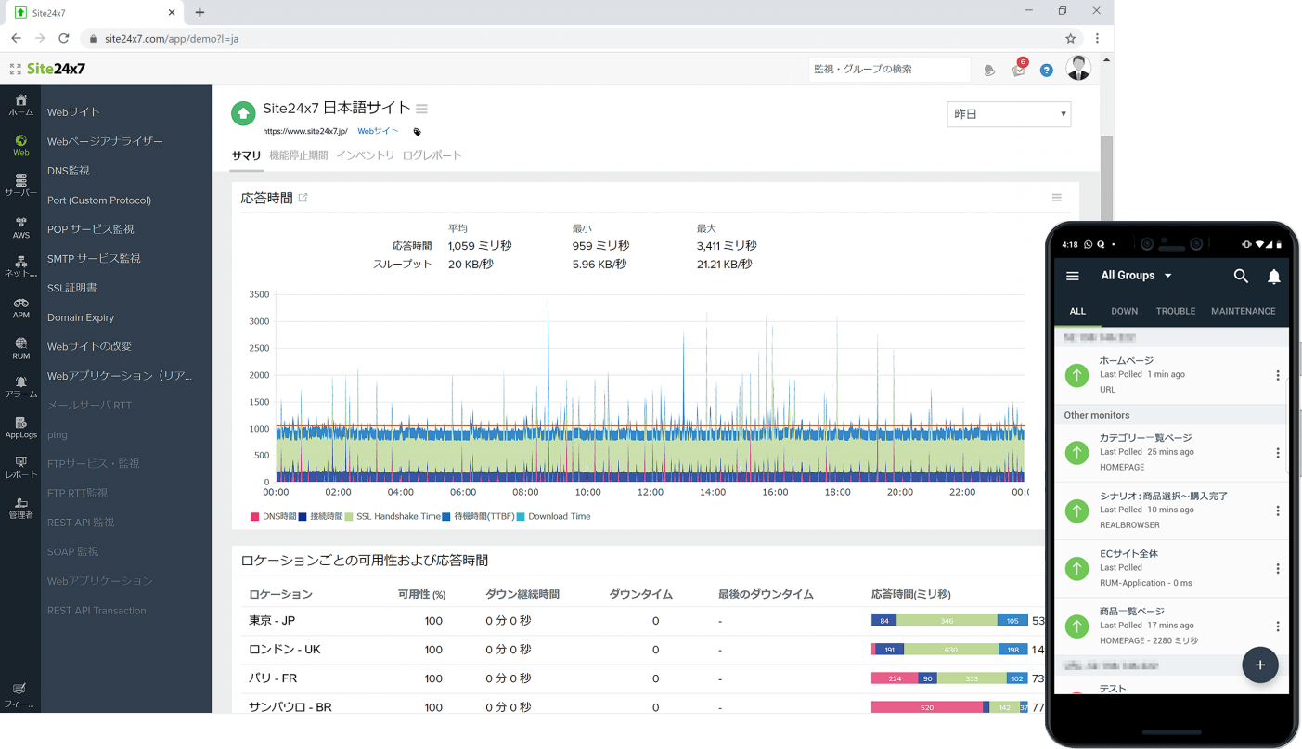Select the DOWN tab in the mobile app
The width and height of the screenshot is (1302, 749).
tap(1124, 311)
